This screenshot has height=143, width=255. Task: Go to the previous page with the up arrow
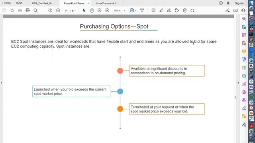tap(50, 11)
